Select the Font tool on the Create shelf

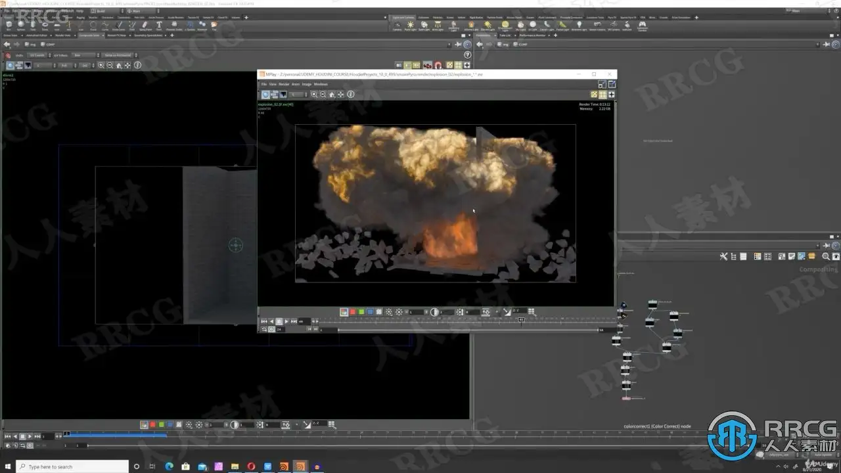[x=159, y=26]
